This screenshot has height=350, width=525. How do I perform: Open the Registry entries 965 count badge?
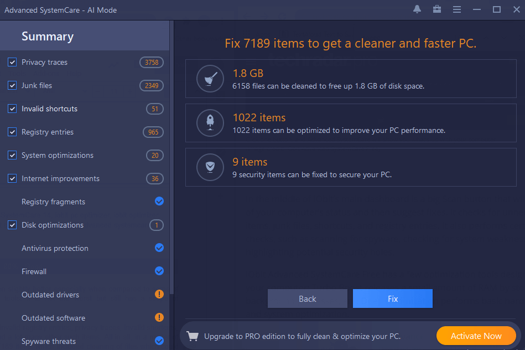(153, 132)
